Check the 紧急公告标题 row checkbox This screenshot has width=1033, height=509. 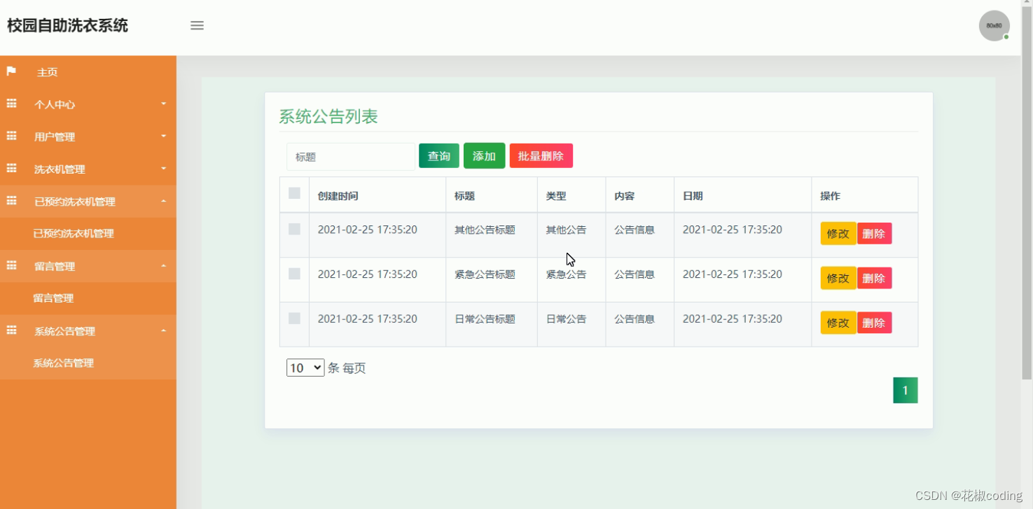[x=294, y=274]
